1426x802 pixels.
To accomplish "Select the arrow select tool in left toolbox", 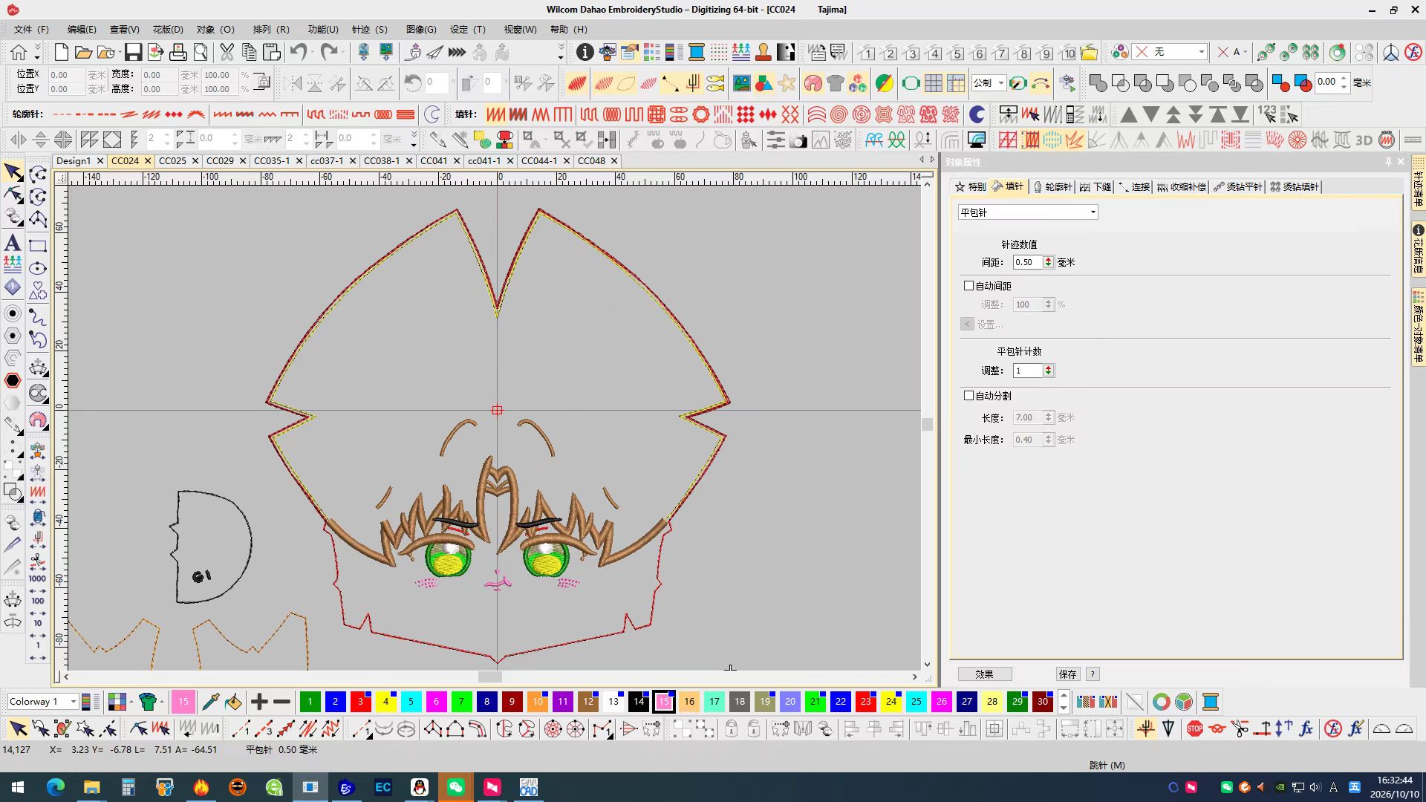I will click(x=13, y=172).
